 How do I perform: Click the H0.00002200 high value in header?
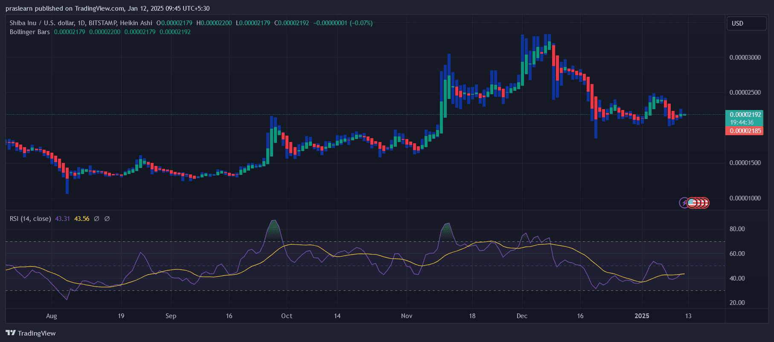pos(214,23)
